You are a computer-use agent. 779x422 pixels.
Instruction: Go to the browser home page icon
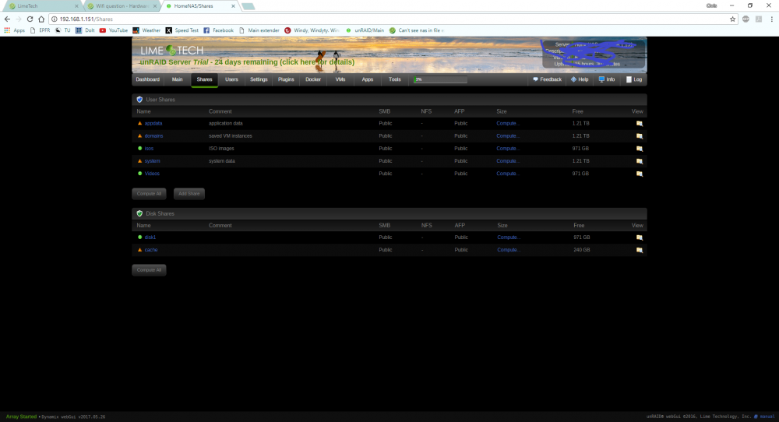coord(41,19)
